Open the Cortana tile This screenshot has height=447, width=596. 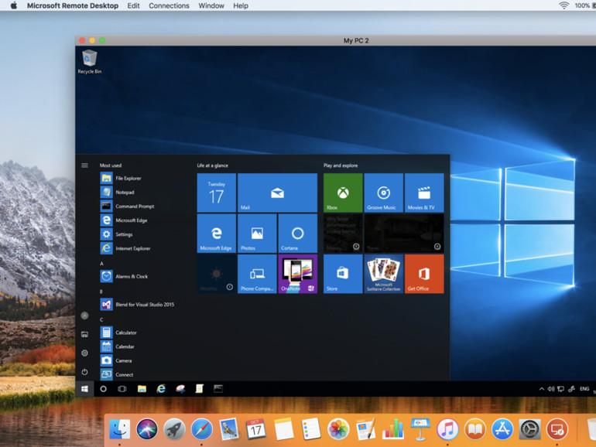pos(297,233)
